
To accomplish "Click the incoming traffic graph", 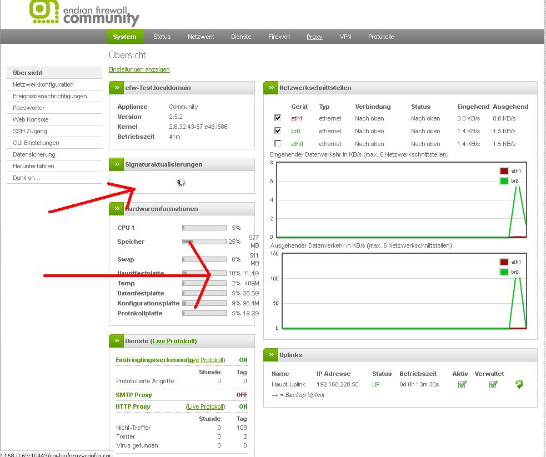I will tap(402, 200).
